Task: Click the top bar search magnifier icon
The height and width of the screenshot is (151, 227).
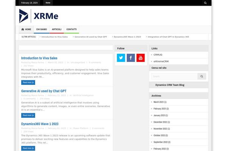Action: point(205,3)
